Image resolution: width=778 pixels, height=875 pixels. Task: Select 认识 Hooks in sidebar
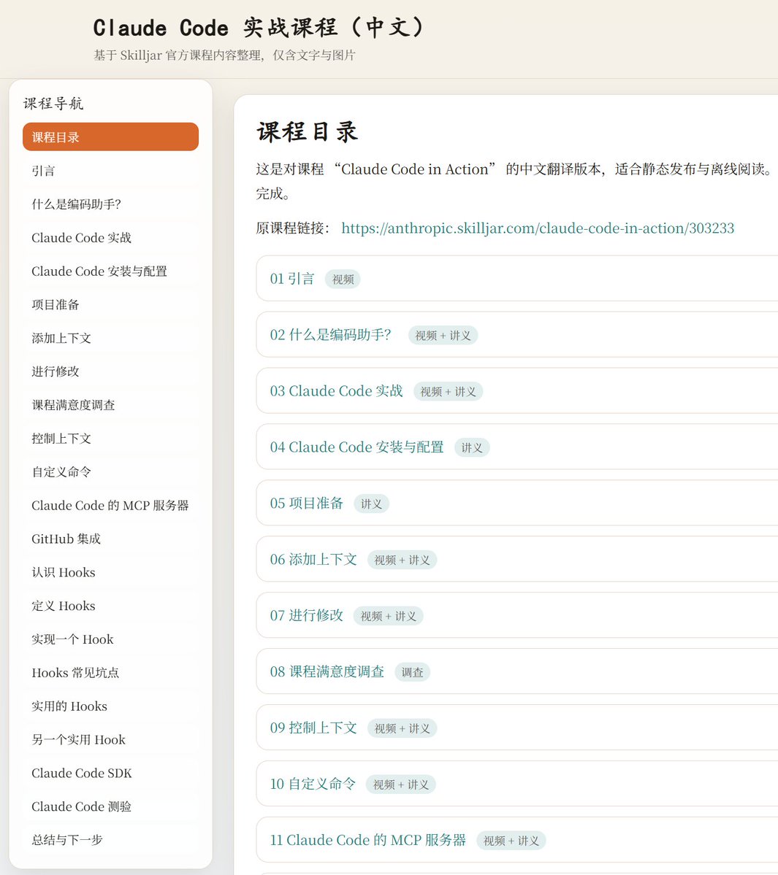point(110,572)
